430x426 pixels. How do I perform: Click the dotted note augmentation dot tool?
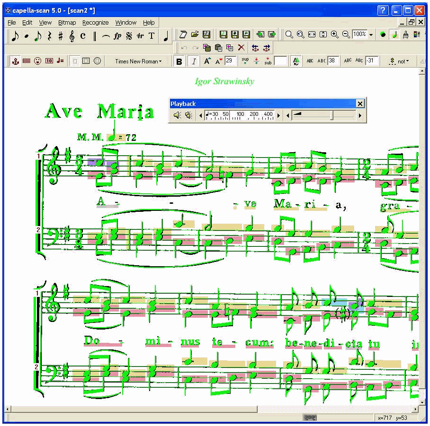27,36
